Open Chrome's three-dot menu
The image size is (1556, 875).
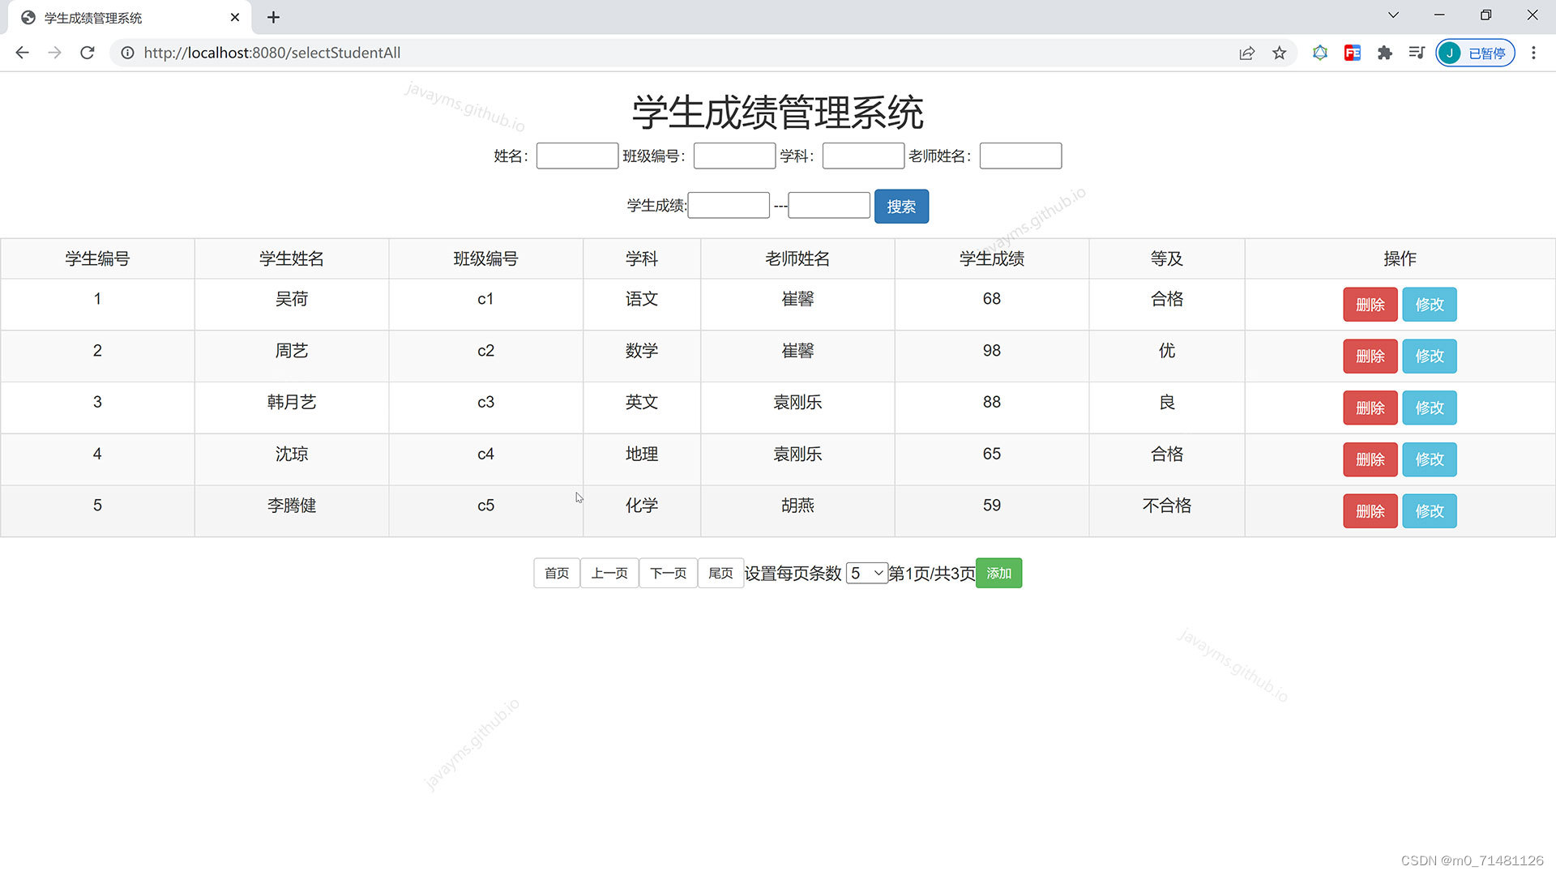click(x=1533, y=53)
